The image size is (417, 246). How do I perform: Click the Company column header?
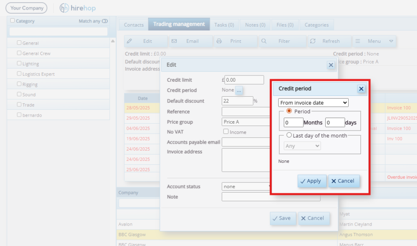[138, 193]
